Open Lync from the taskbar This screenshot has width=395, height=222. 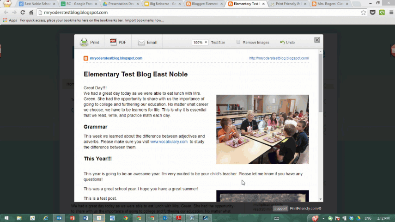point(165,218)
